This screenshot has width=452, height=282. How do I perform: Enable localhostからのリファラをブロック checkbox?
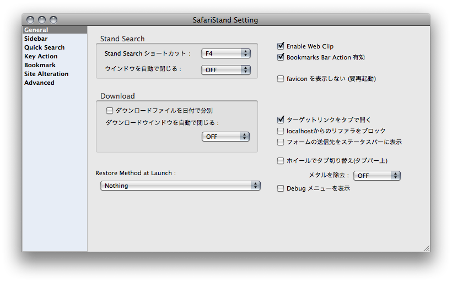281,131
